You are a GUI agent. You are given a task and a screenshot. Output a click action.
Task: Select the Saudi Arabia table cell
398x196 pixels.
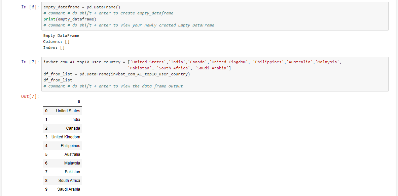69,189
